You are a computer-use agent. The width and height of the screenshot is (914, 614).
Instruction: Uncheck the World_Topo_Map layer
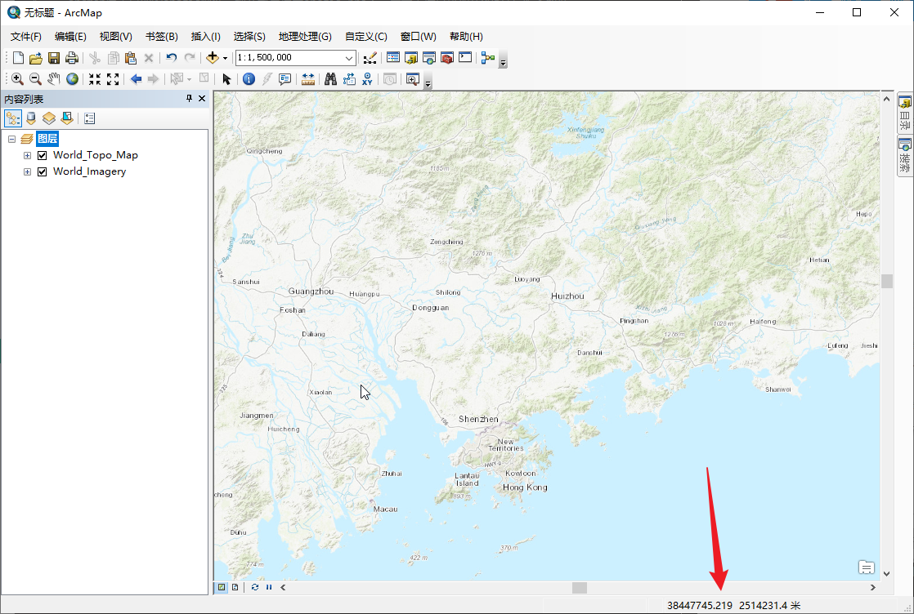(x=43, y=155)
